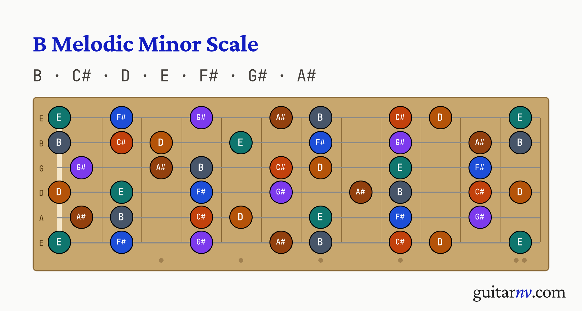Select A# at fret 6 on the bottom E string

point(281,242)
